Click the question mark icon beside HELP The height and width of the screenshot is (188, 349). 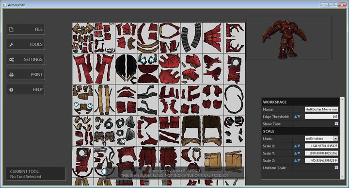tap(11, 90)
